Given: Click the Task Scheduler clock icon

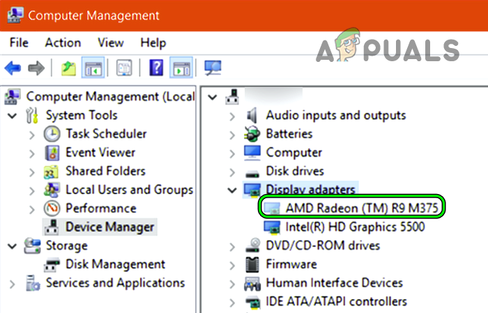Looking at the screenshot, I should (52, 134).
